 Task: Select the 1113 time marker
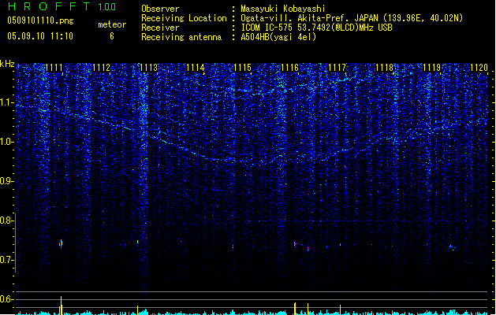[148, 68]
